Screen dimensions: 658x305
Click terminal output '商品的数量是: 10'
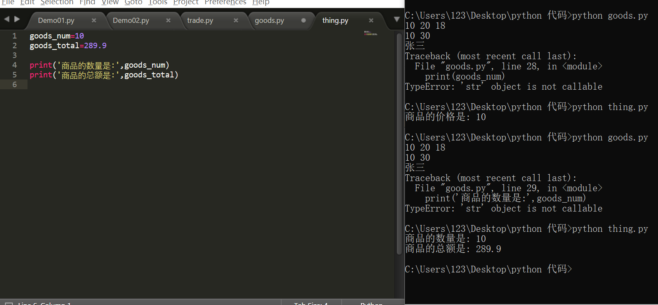tap(445, 239)
